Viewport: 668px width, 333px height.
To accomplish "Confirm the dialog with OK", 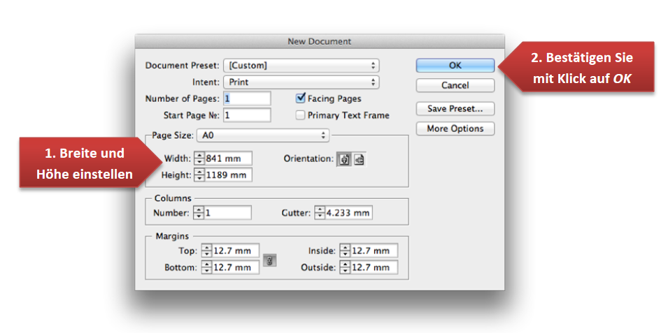I will [455, 65].
